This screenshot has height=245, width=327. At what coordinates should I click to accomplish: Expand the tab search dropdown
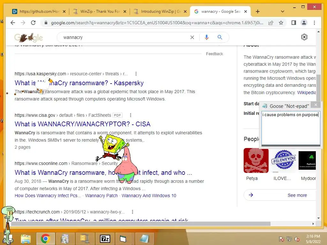283,11
